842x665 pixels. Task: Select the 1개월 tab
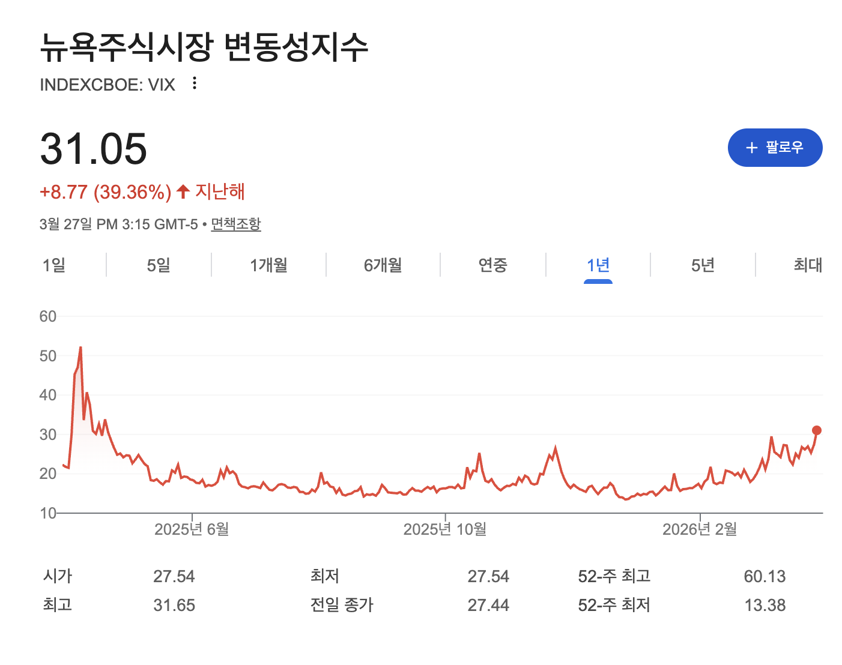[268, 265]
